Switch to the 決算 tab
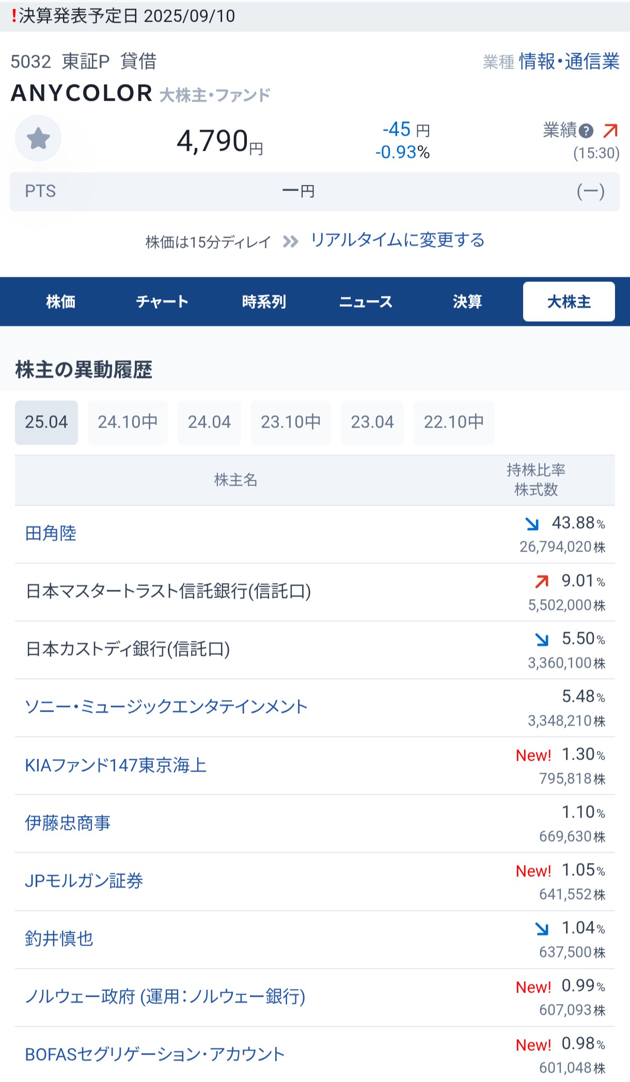 tap(467, 302)
